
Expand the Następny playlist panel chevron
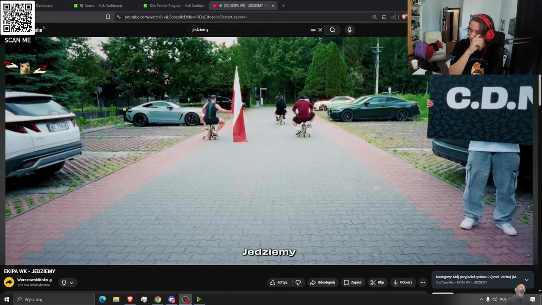coord(526,280)
